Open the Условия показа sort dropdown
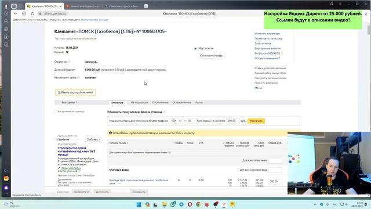This screenshot has height=209, width=371. tap(119, 143)
